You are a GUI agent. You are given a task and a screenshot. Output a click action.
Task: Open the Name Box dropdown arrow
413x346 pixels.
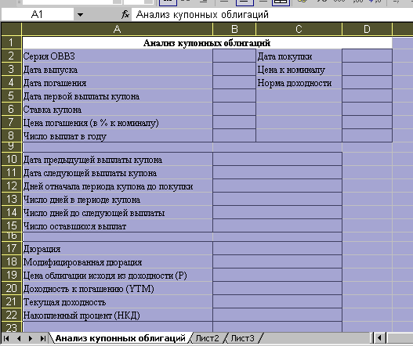[81, 15]
